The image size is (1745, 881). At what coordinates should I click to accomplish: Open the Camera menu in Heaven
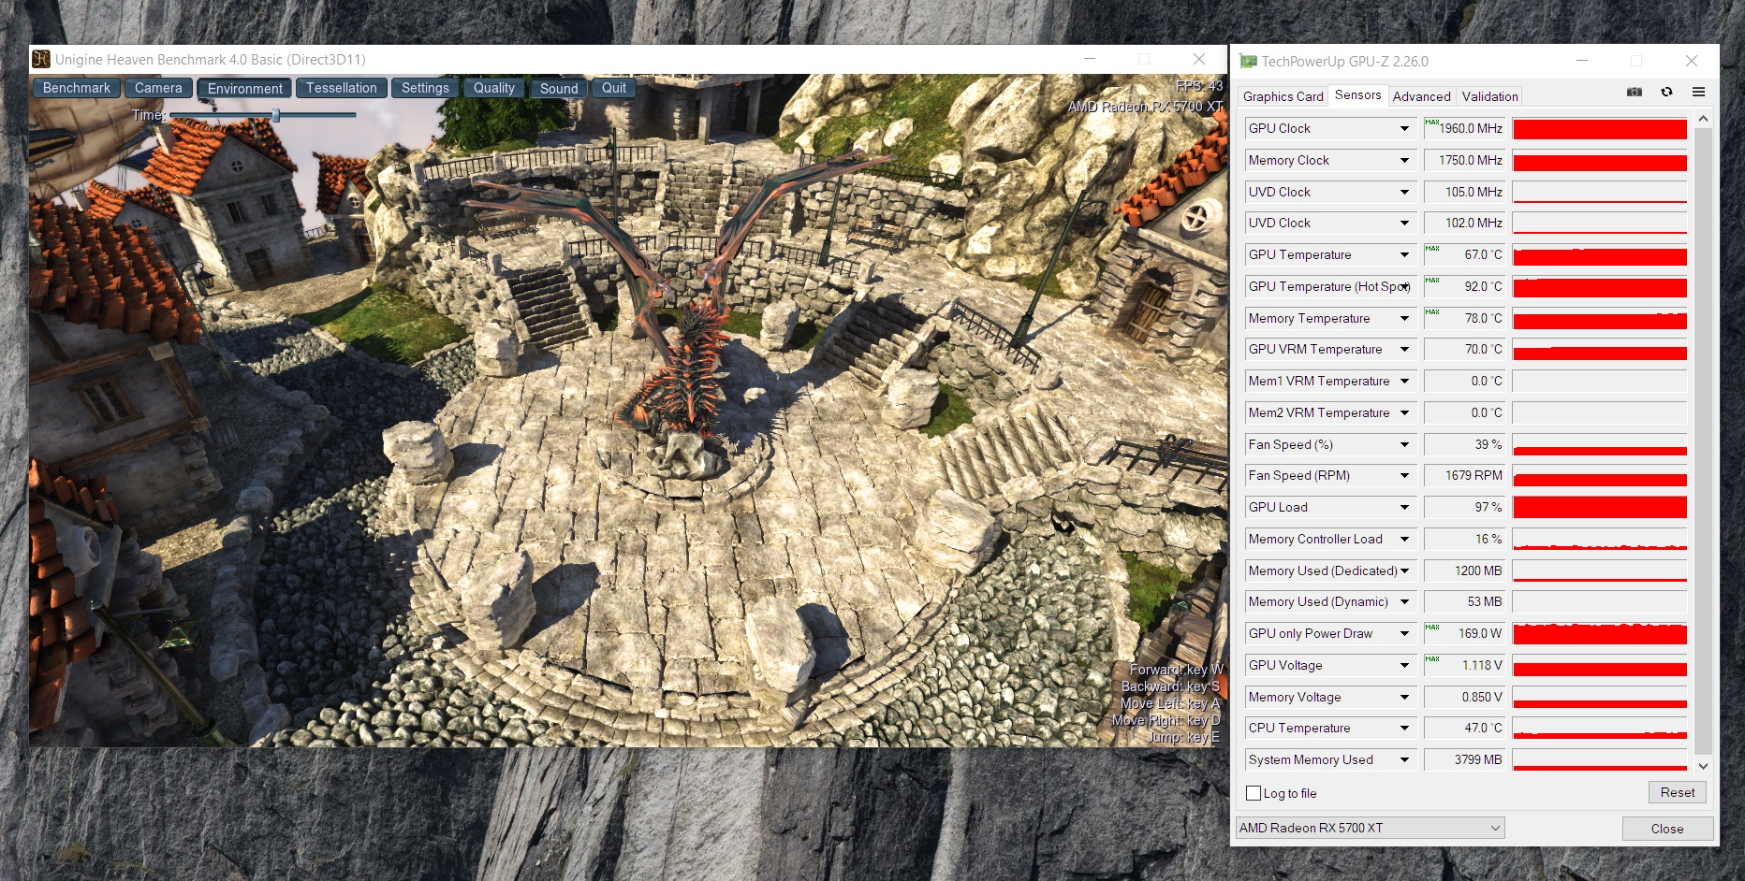coord(158,88)
